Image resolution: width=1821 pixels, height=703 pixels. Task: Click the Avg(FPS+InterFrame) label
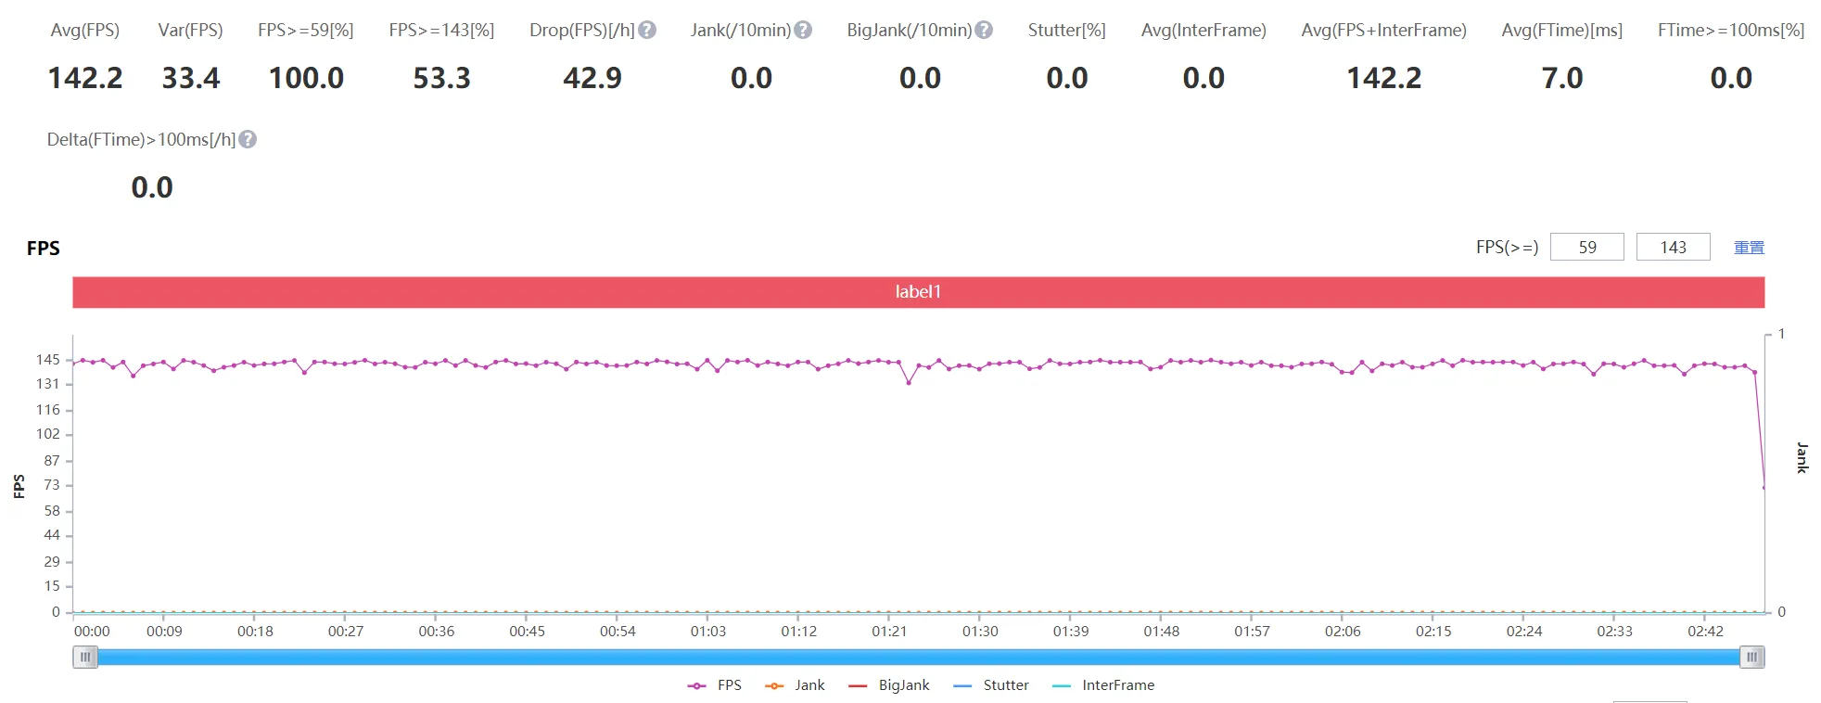[1383, 31]
